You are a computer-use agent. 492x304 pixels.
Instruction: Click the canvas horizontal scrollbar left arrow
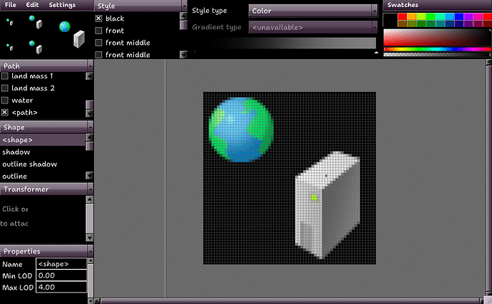click(x=97, y=301)
